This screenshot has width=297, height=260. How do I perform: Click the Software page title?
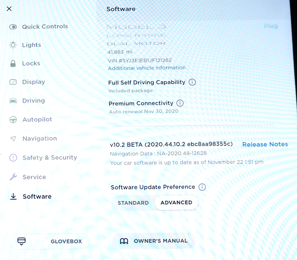[x=121, y=9]
